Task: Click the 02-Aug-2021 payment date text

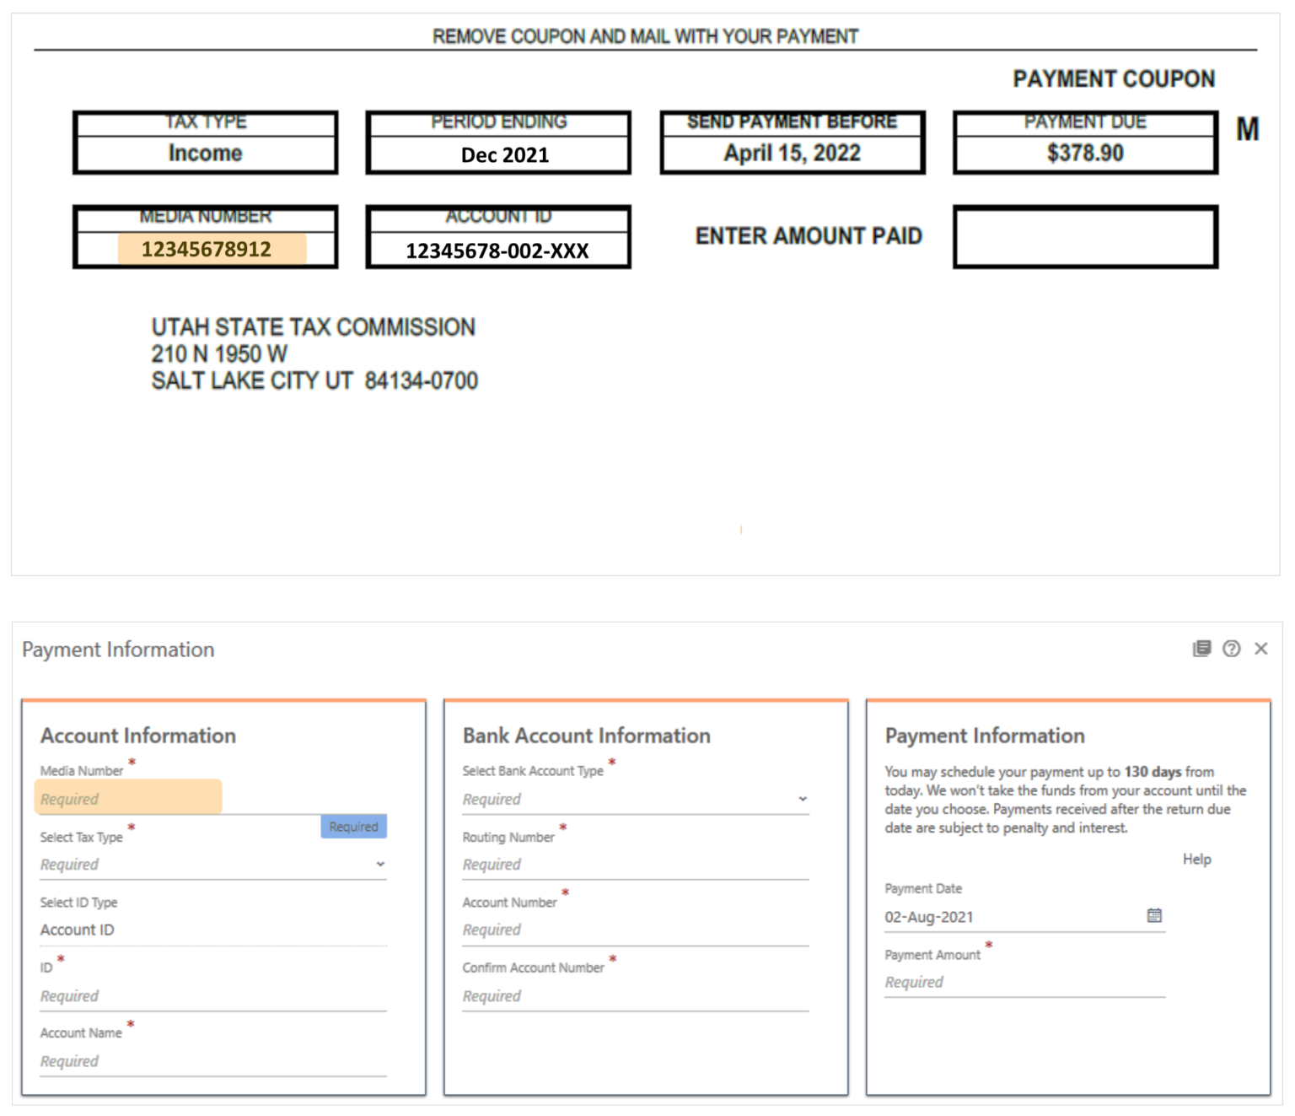Action: coord(929,917)
